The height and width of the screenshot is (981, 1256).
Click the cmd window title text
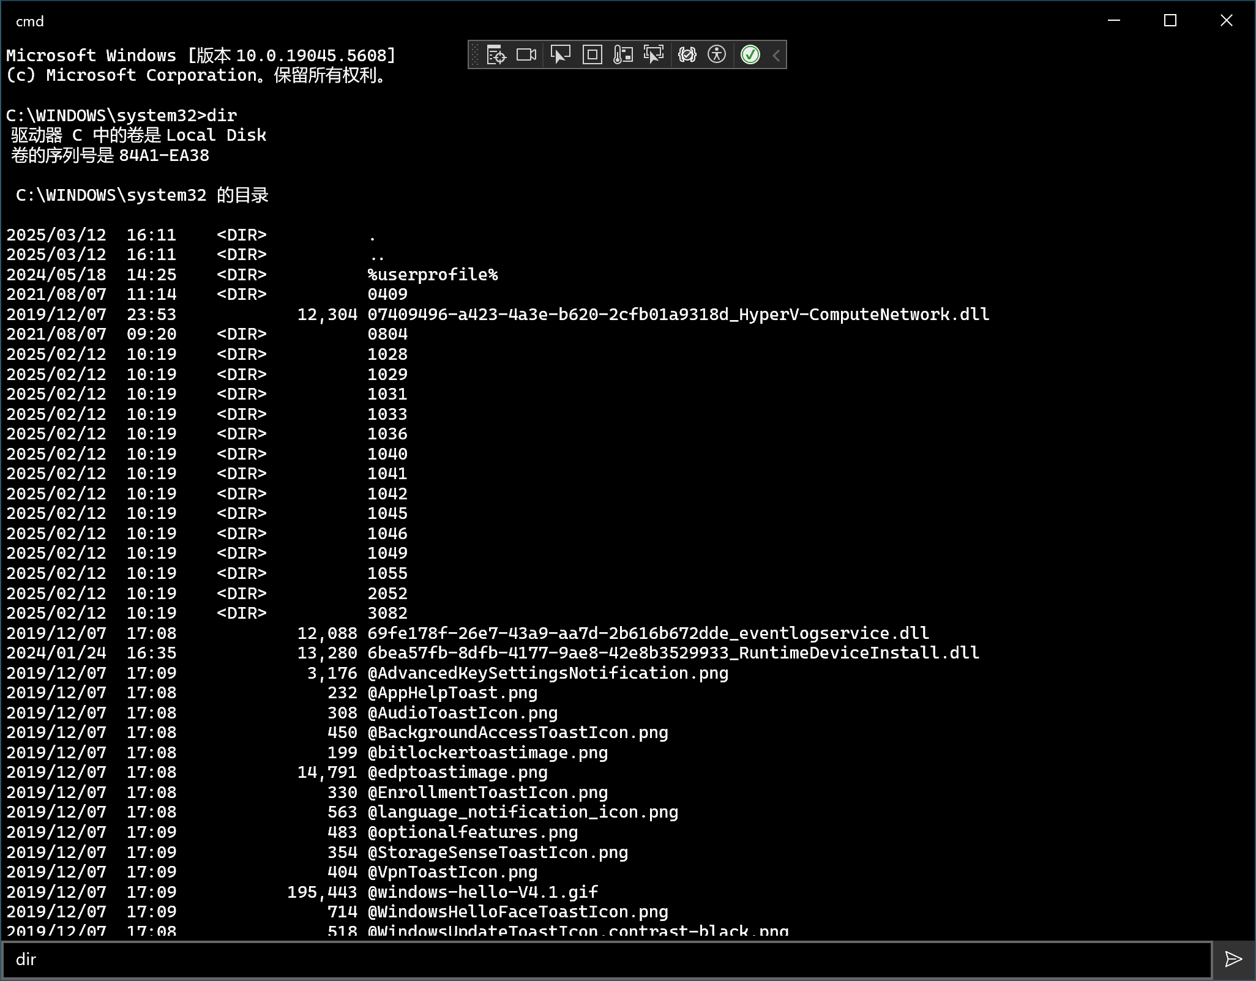29,21
